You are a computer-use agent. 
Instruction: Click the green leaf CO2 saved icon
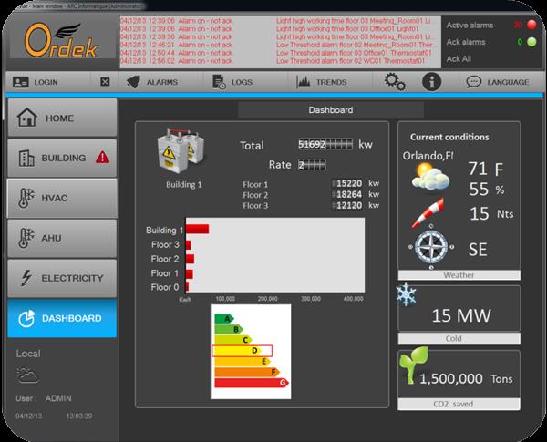point(414,369)
